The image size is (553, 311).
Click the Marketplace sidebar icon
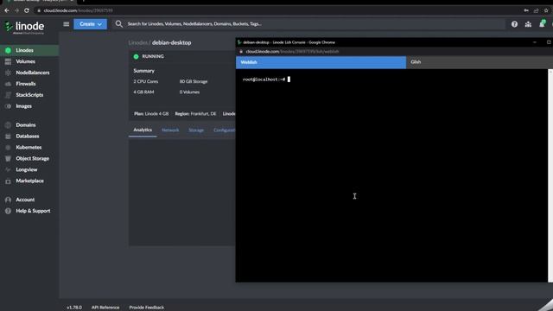click(x=8, y=181)
